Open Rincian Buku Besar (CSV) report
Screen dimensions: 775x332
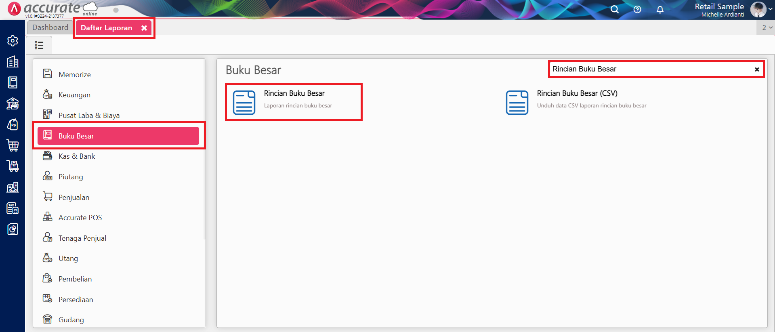click(x=577, y=93)
